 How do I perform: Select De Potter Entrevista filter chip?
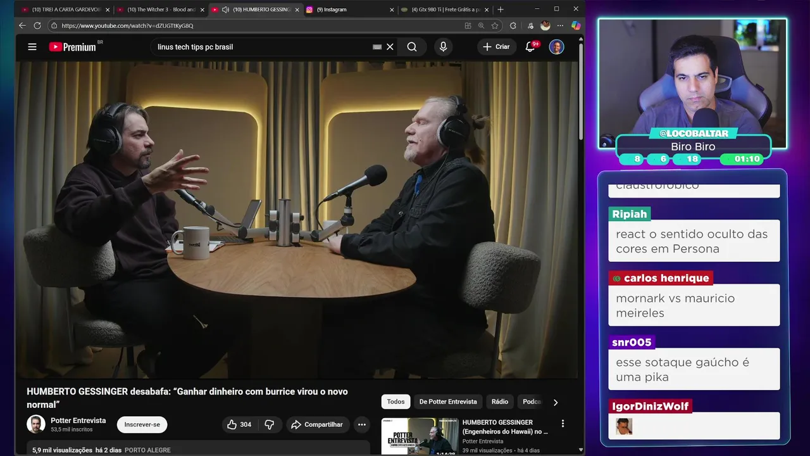coord(448,402)
